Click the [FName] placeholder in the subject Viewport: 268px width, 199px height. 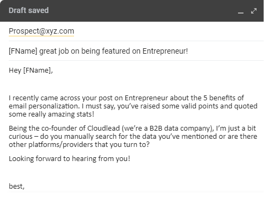pos(23,51)
